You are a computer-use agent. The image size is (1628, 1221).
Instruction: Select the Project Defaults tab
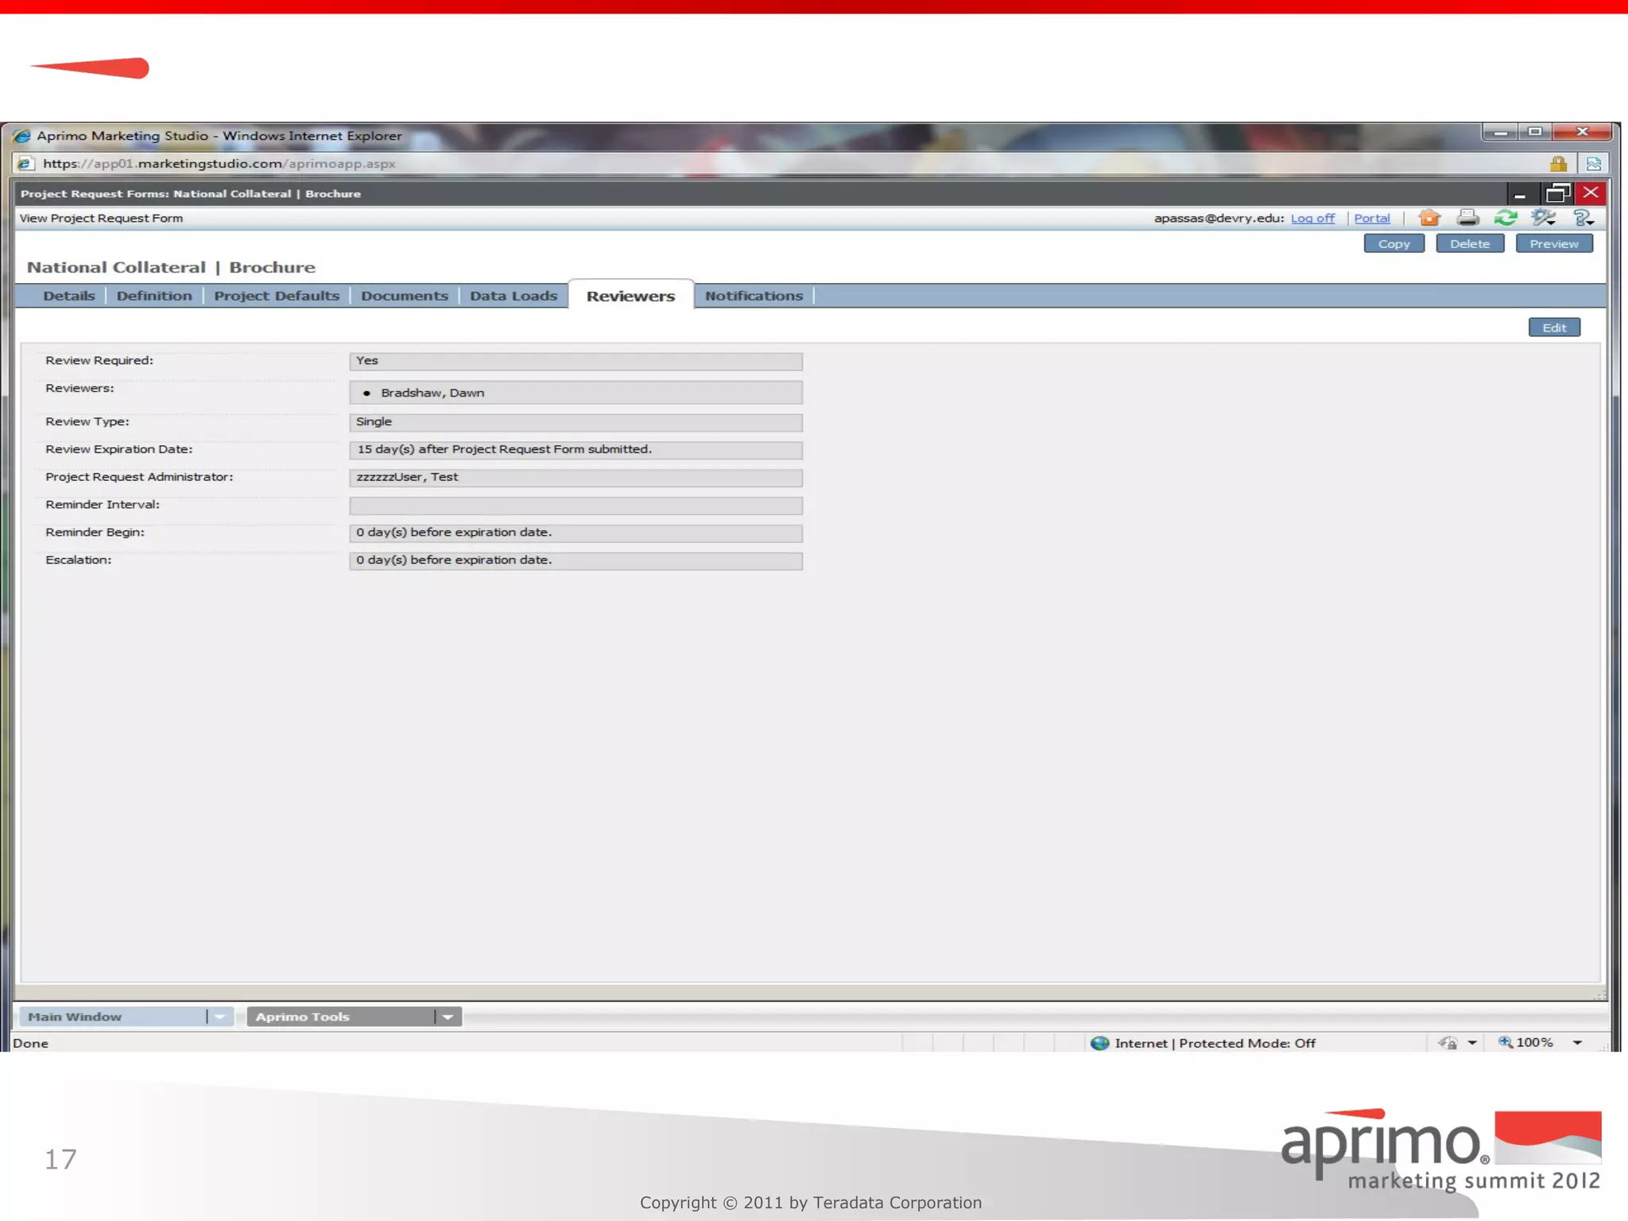277,296
